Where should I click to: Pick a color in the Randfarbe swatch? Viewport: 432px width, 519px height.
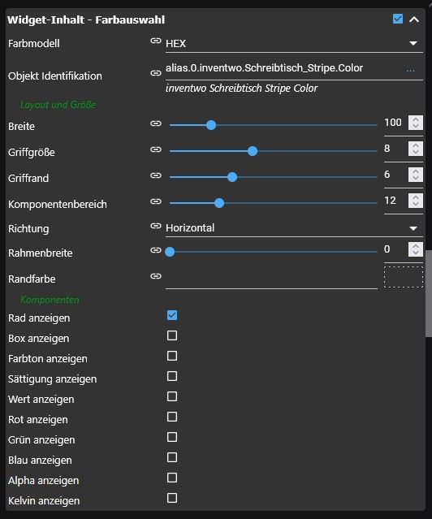[404, 277]
